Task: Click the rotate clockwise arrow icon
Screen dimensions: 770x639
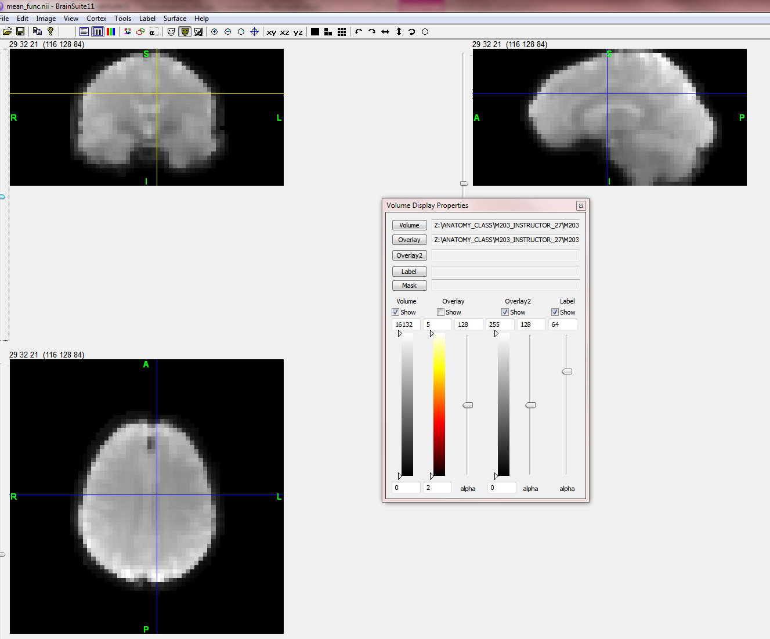Action: click(x=372, y=31)
